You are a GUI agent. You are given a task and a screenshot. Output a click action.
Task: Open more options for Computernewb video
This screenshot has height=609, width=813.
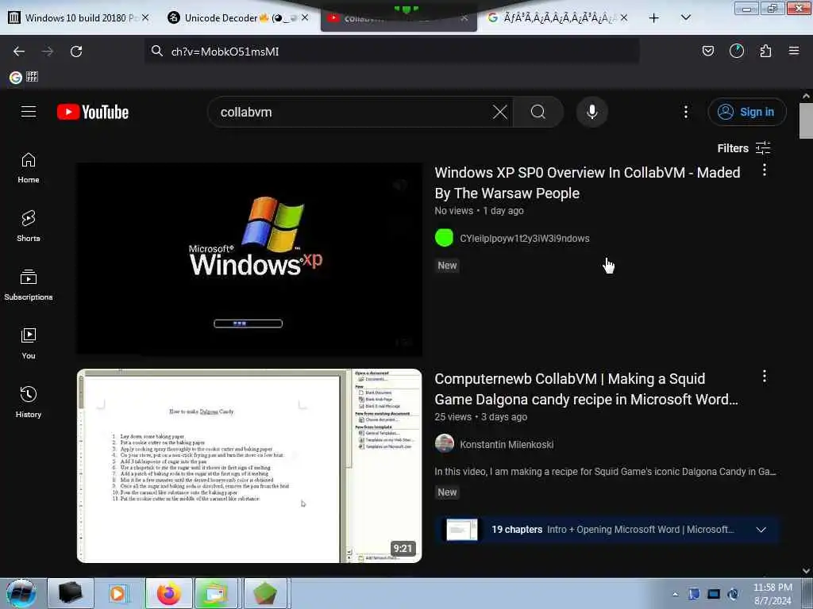pos(765,377)
